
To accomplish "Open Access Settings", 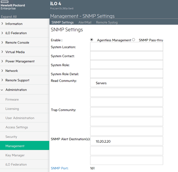I will 16,127.
